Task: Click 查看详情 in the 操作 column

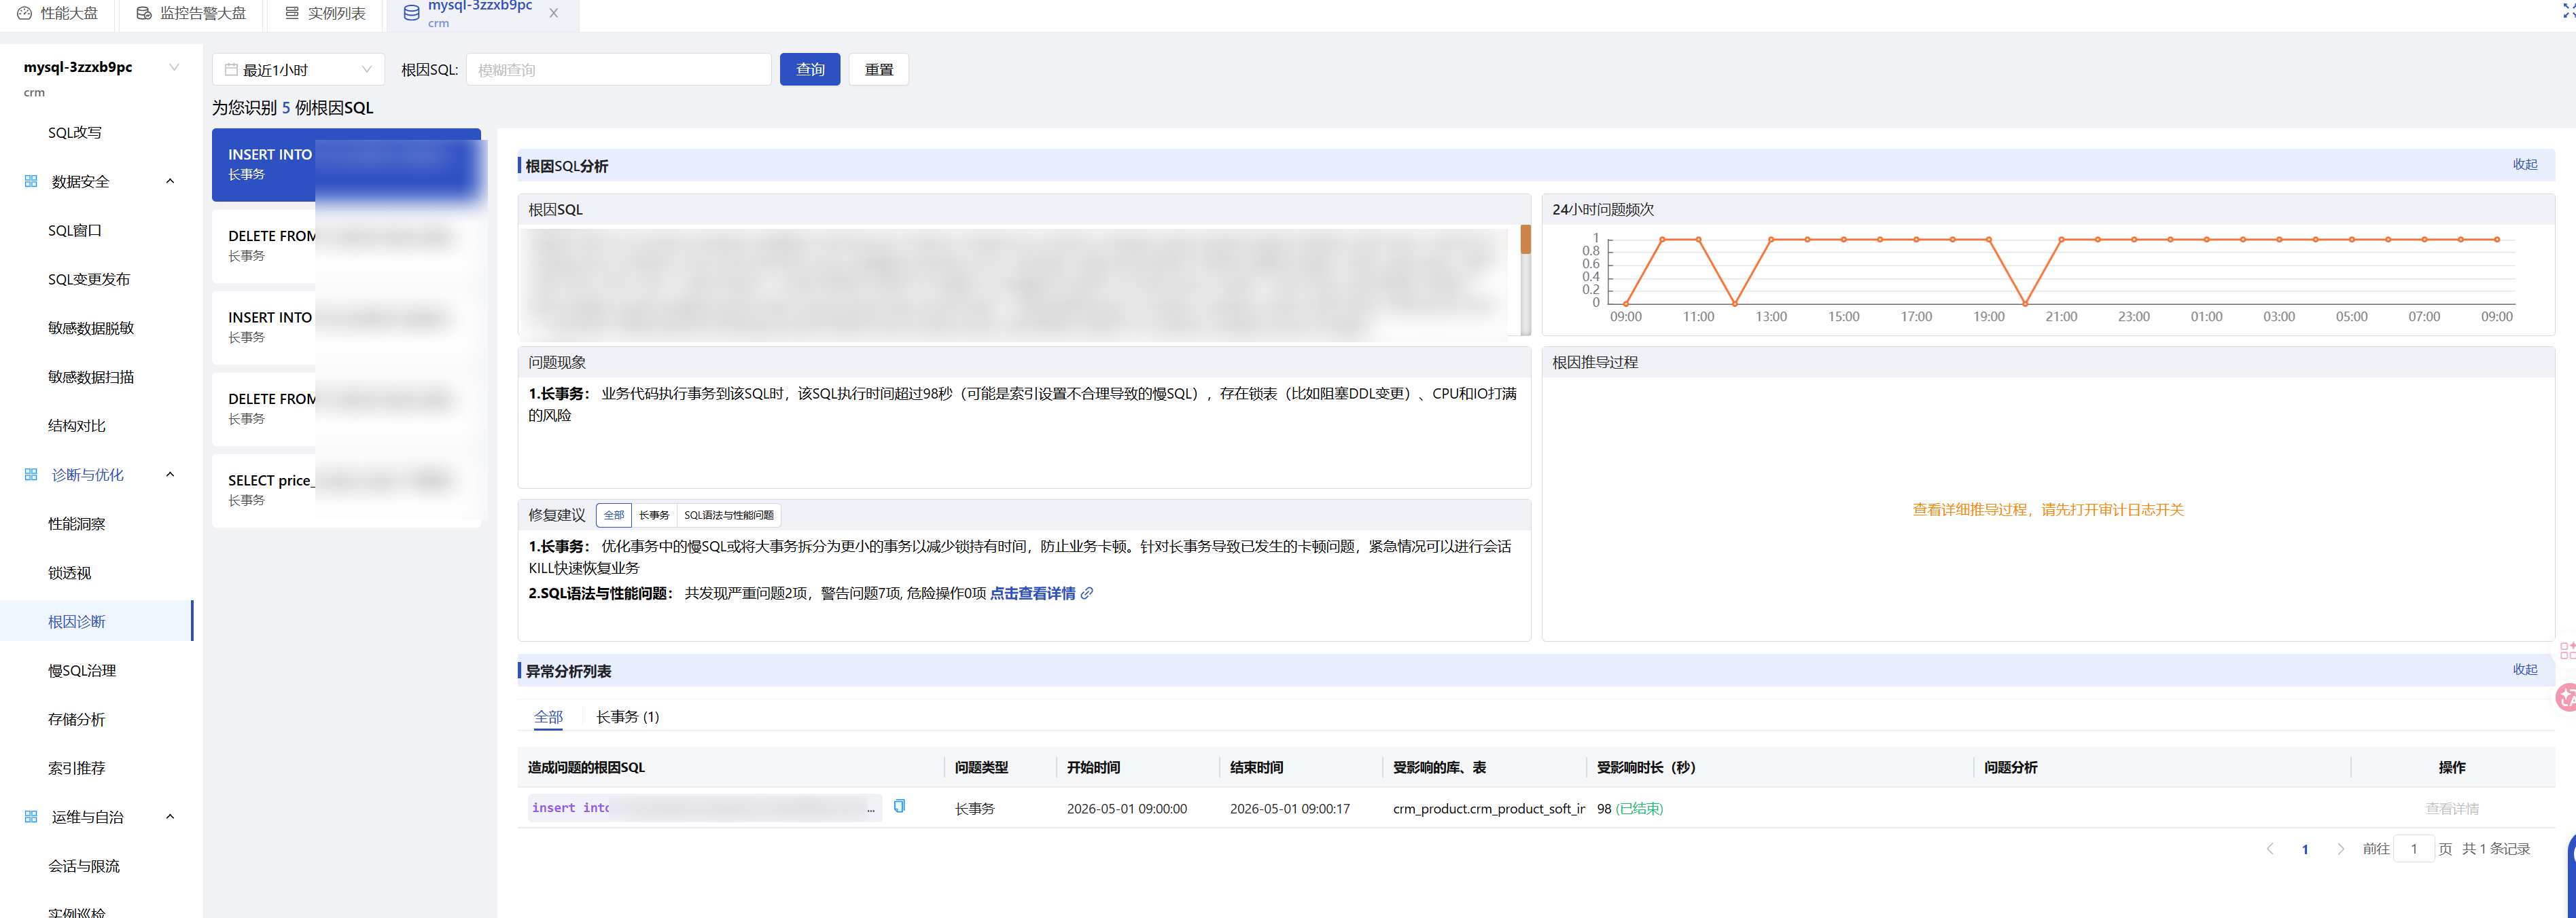Action: click(2452, 808)
